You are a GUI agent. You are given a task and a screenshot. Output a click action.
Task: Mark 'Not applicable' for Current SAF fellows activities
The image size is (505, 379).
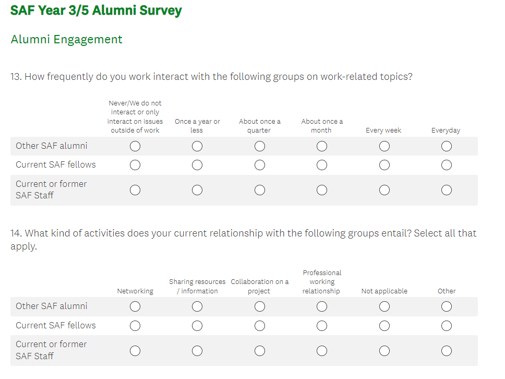click(384, 326)
